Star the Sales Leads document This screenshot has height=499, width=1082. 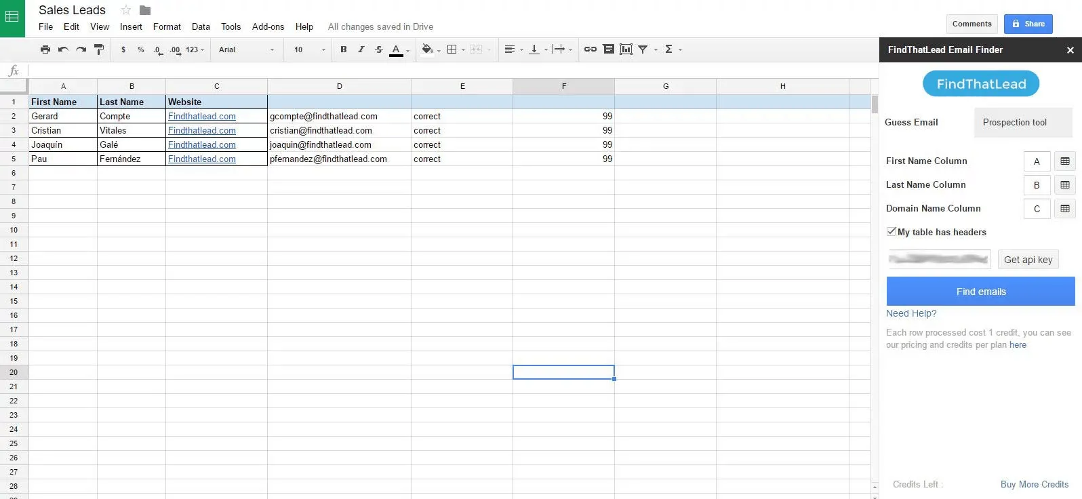(x=125, y=10)
